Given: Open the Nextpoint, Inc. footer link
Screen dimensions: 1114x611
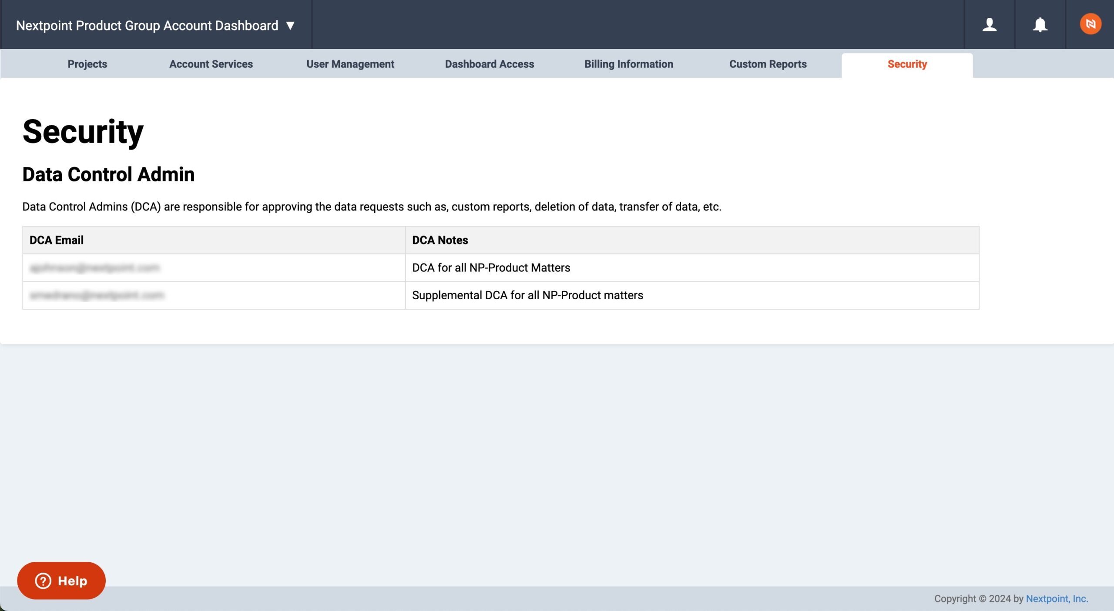Looking at the screenshot, I should 1057,598.
